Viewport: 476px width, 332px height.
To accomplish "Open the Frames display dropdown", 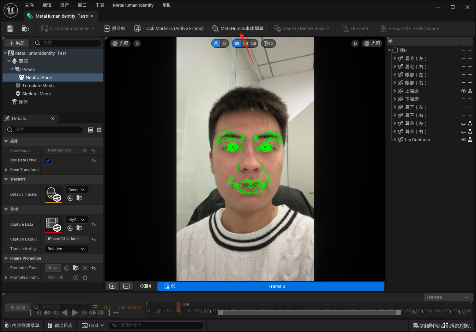I will coord(448,297).
